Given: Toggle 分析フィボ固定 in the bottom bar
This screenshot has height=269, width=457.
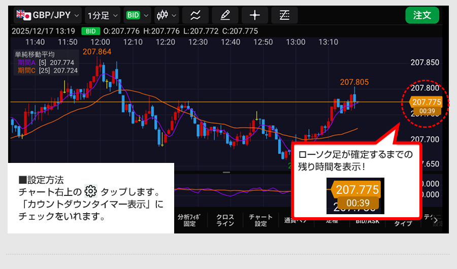Looking at the screenshot, I should pyautogui.click(x=189, y=220).
